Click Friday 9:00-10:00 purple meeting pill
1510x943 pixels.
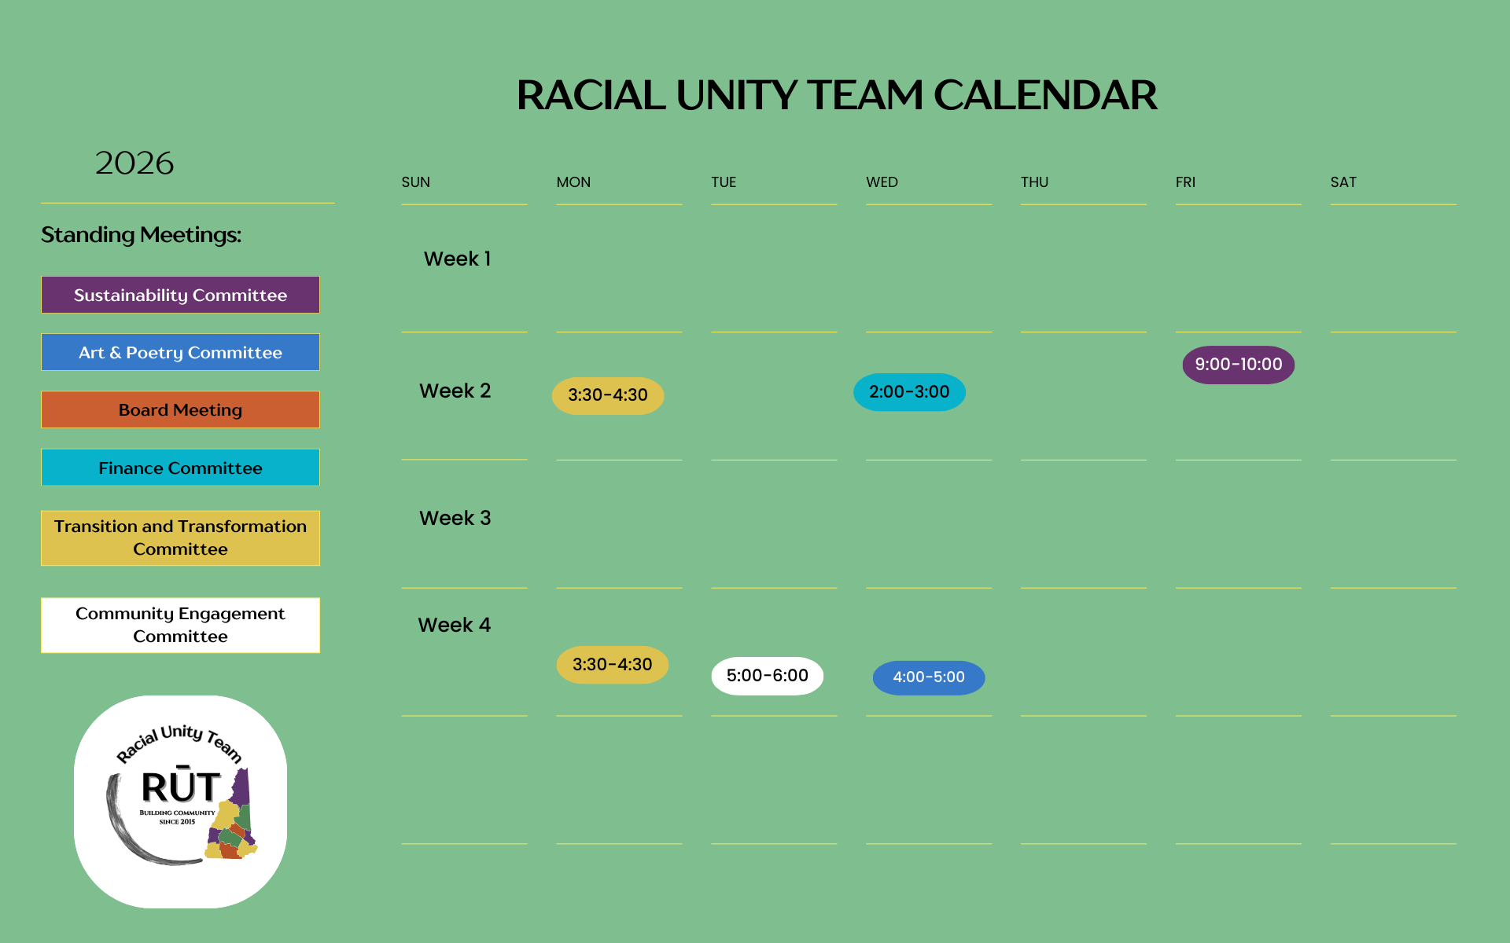point(1238,365)
